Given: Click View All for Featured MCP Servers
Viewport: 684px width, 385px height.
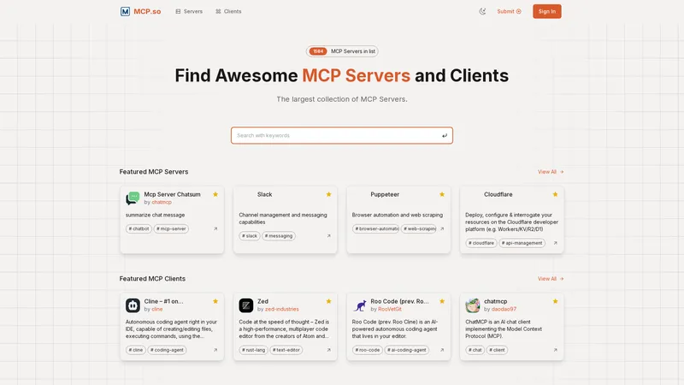Looking at the screenshot, I should click(551, 172).
